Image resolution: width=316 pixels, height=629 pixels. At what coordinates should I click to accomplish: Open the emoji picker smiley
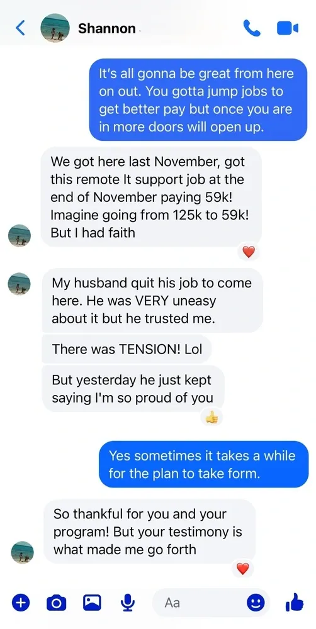point(256,602)
